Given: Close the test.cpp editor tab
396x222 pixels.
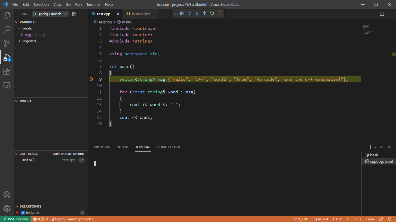Looking at the screenshot, I should click(x=118, y=14).
